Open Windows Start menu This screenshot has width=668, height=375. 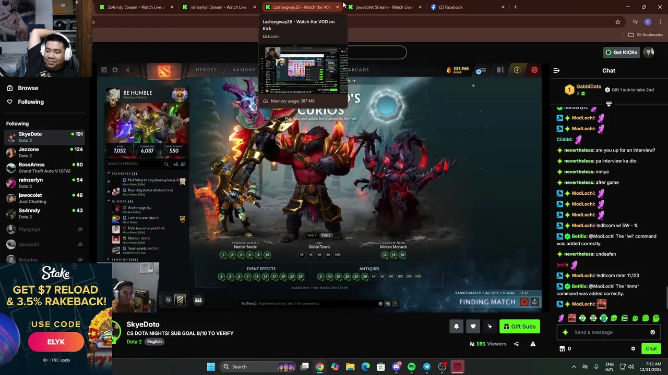211,367
